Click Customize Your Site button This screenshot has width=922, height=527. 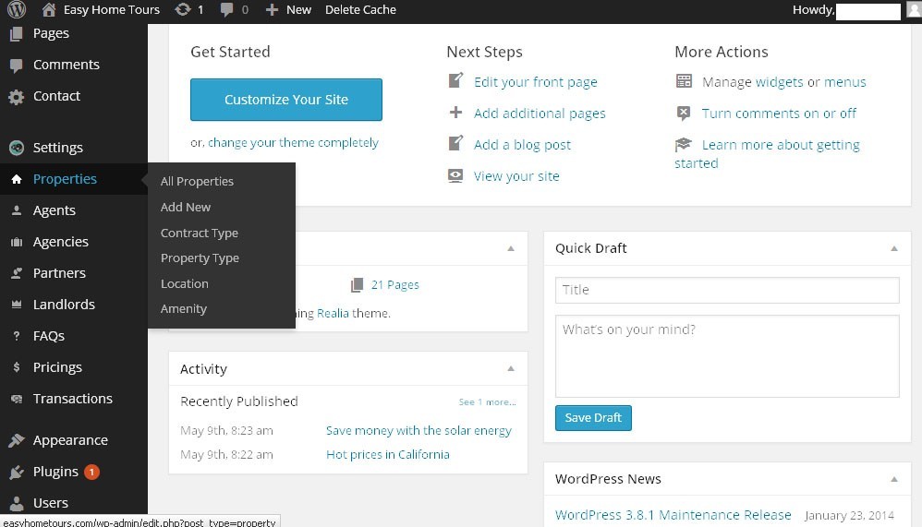coord(286,100)
